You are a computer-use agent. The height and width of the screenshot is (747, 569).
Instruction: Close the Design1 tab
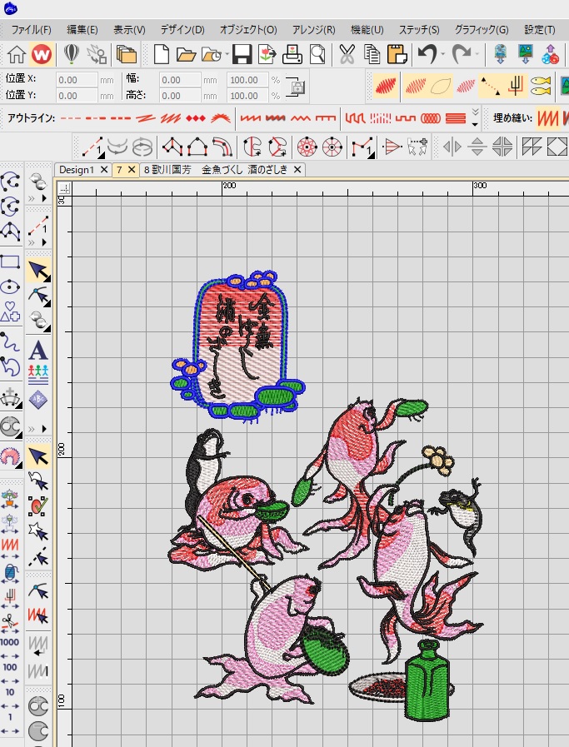click(104, 170)
